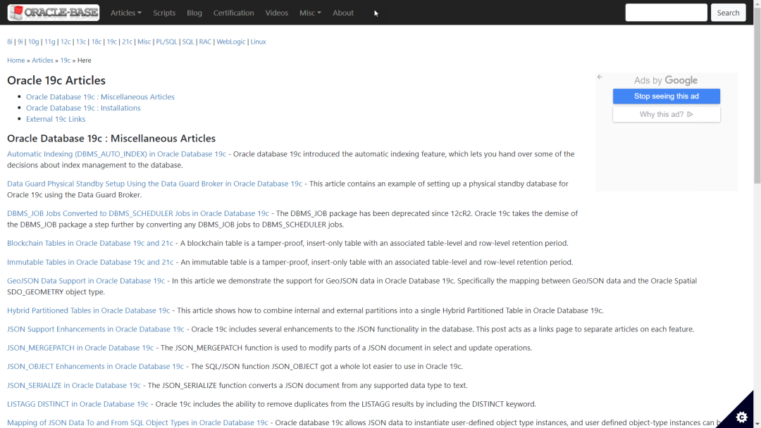The width and height of the screenshot is (761, 428).
Task: Select the 13c version link
Action: [81, 42]
